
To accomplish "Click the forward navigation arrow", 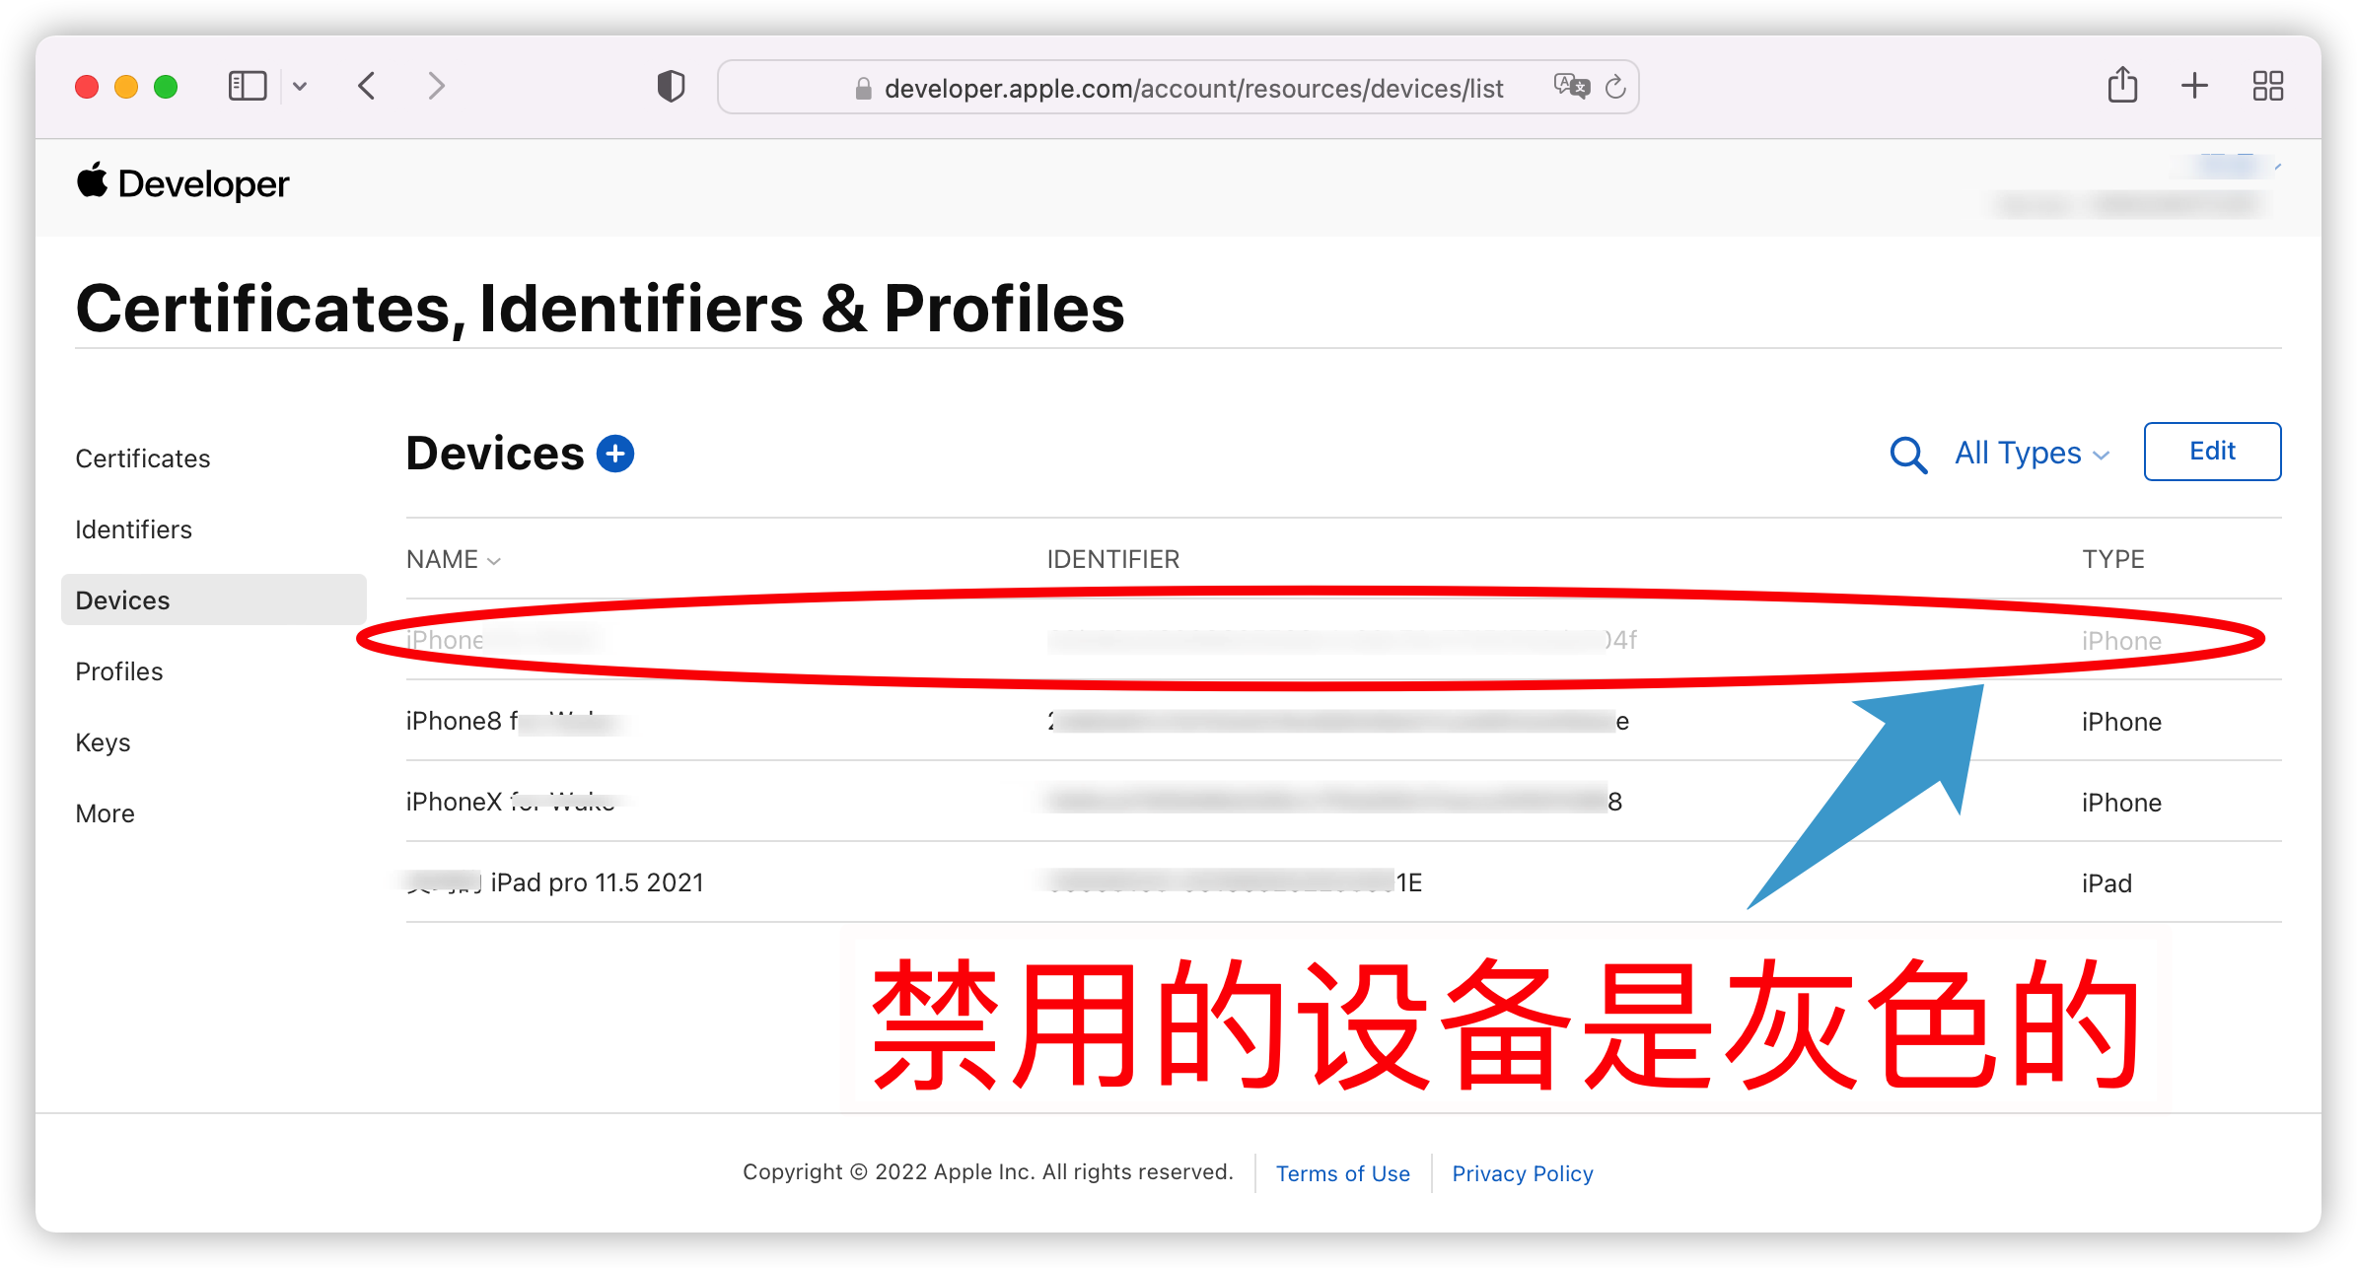I will coord(436,86).
